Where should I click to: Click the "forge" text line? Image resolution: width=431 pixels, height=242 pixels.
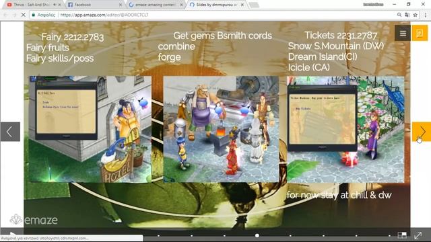point(169,57)
